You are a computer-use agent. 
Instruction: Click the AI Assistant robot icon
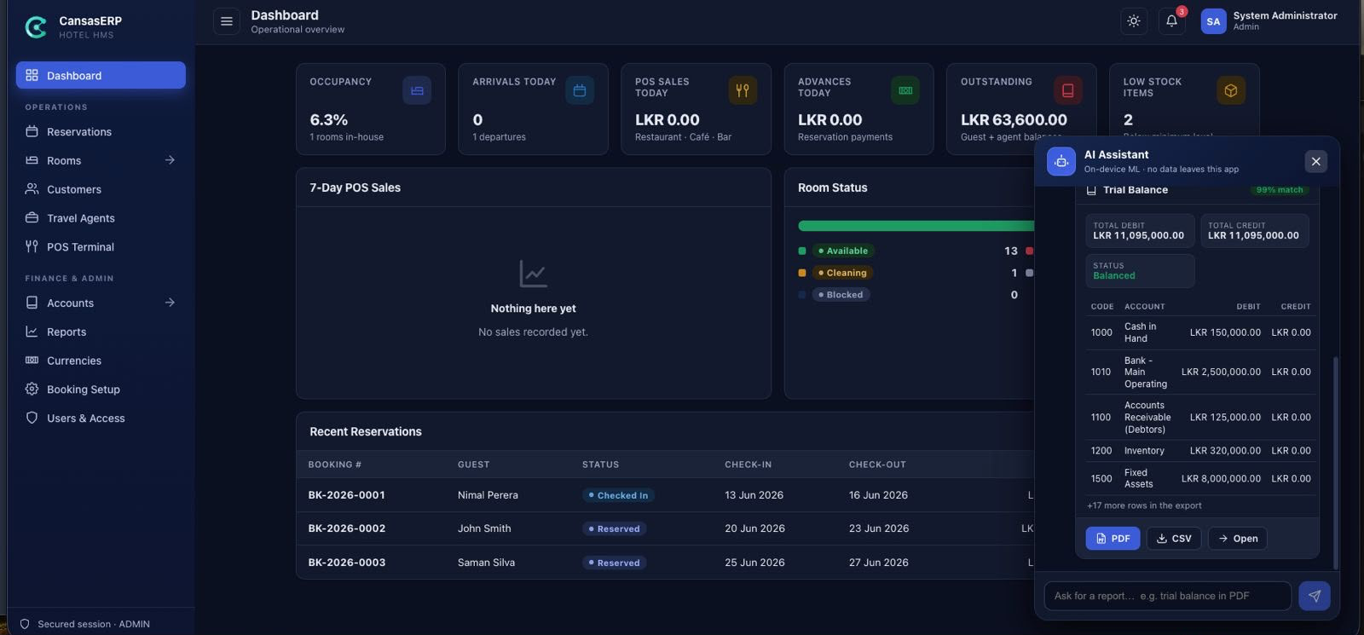click(x=1061, y=161)
